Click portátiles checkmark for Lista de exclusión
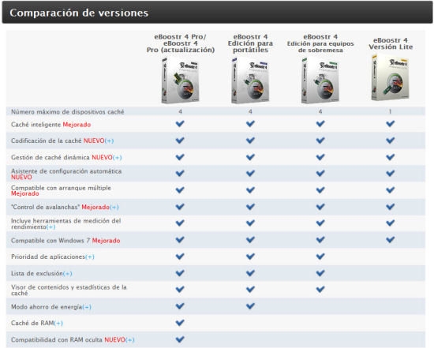The image size is (434, 348). (x=250, y=273)
